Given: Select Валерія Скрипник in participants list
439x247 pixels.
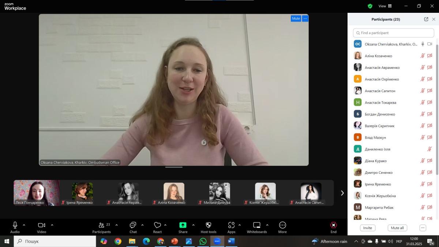Looking at the screenshot, I should (x=394, y=126).
